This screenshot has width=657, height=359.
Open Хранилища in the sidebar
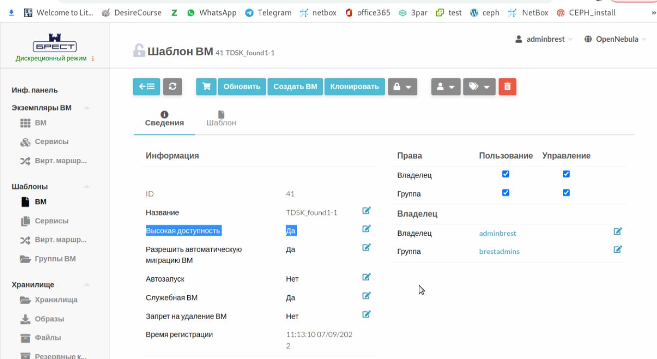tap(56, 300)
